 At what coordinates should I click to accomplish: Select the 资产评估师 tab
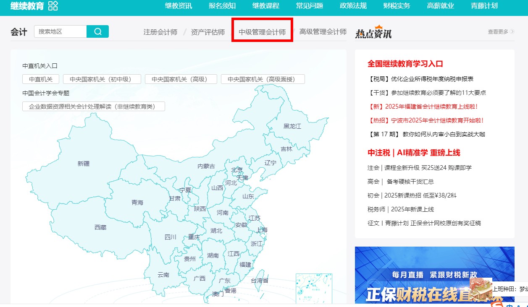(208, 31)
